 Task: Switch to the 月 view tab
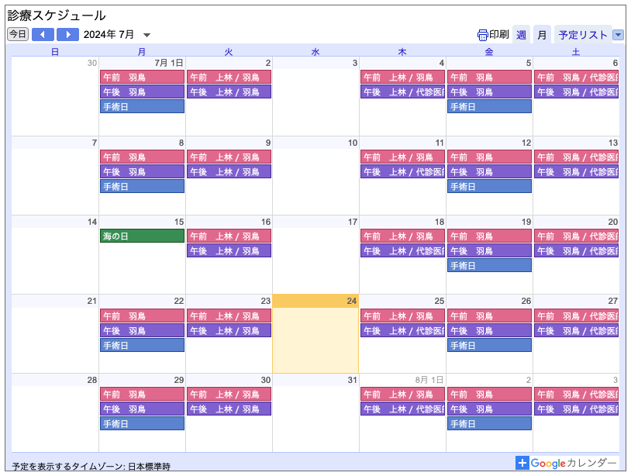pyautogui.click(x=543, y=35)
